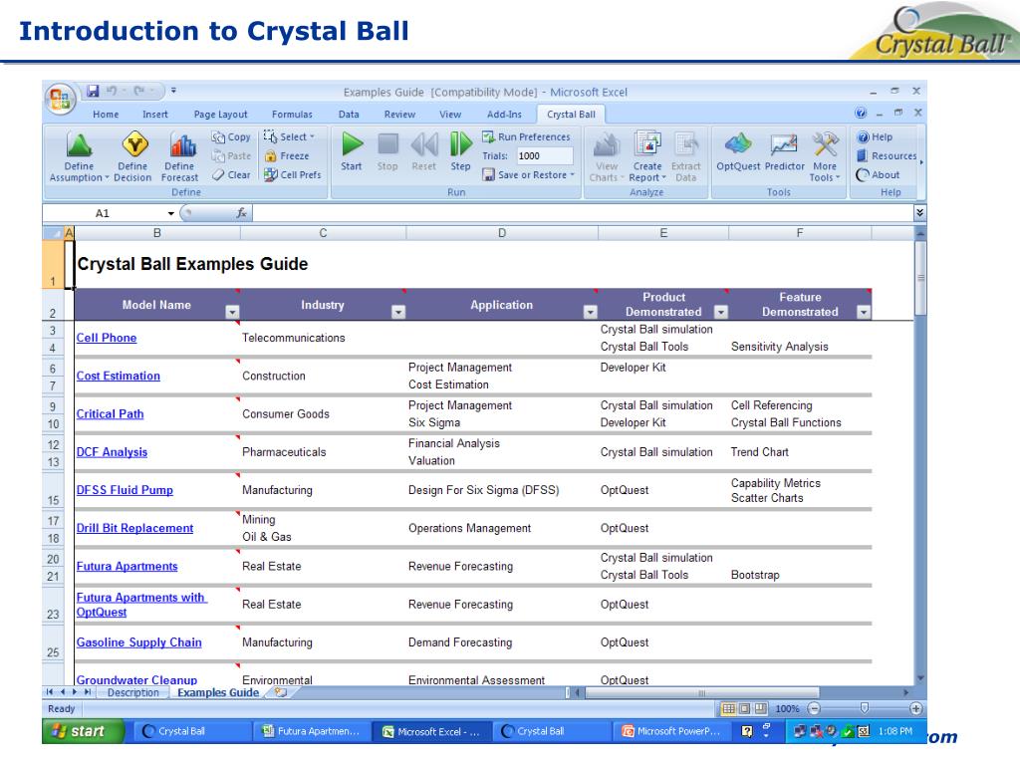Image resolution: width=1020 pixels, height=765 pixels.
Task: Zoom out with minus button
Action: [x=814, y=708]
